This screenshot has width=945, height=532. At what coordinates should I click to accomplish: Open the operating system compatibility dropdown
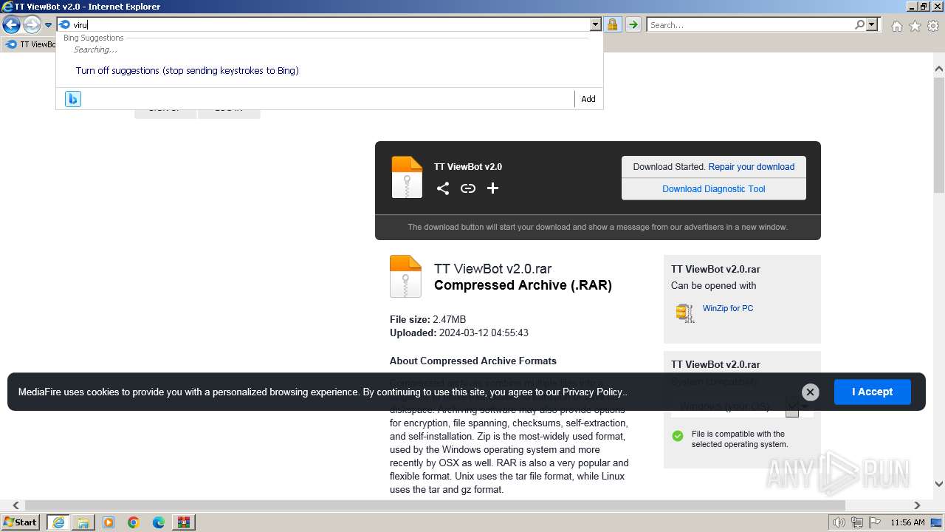coord(742,406)
